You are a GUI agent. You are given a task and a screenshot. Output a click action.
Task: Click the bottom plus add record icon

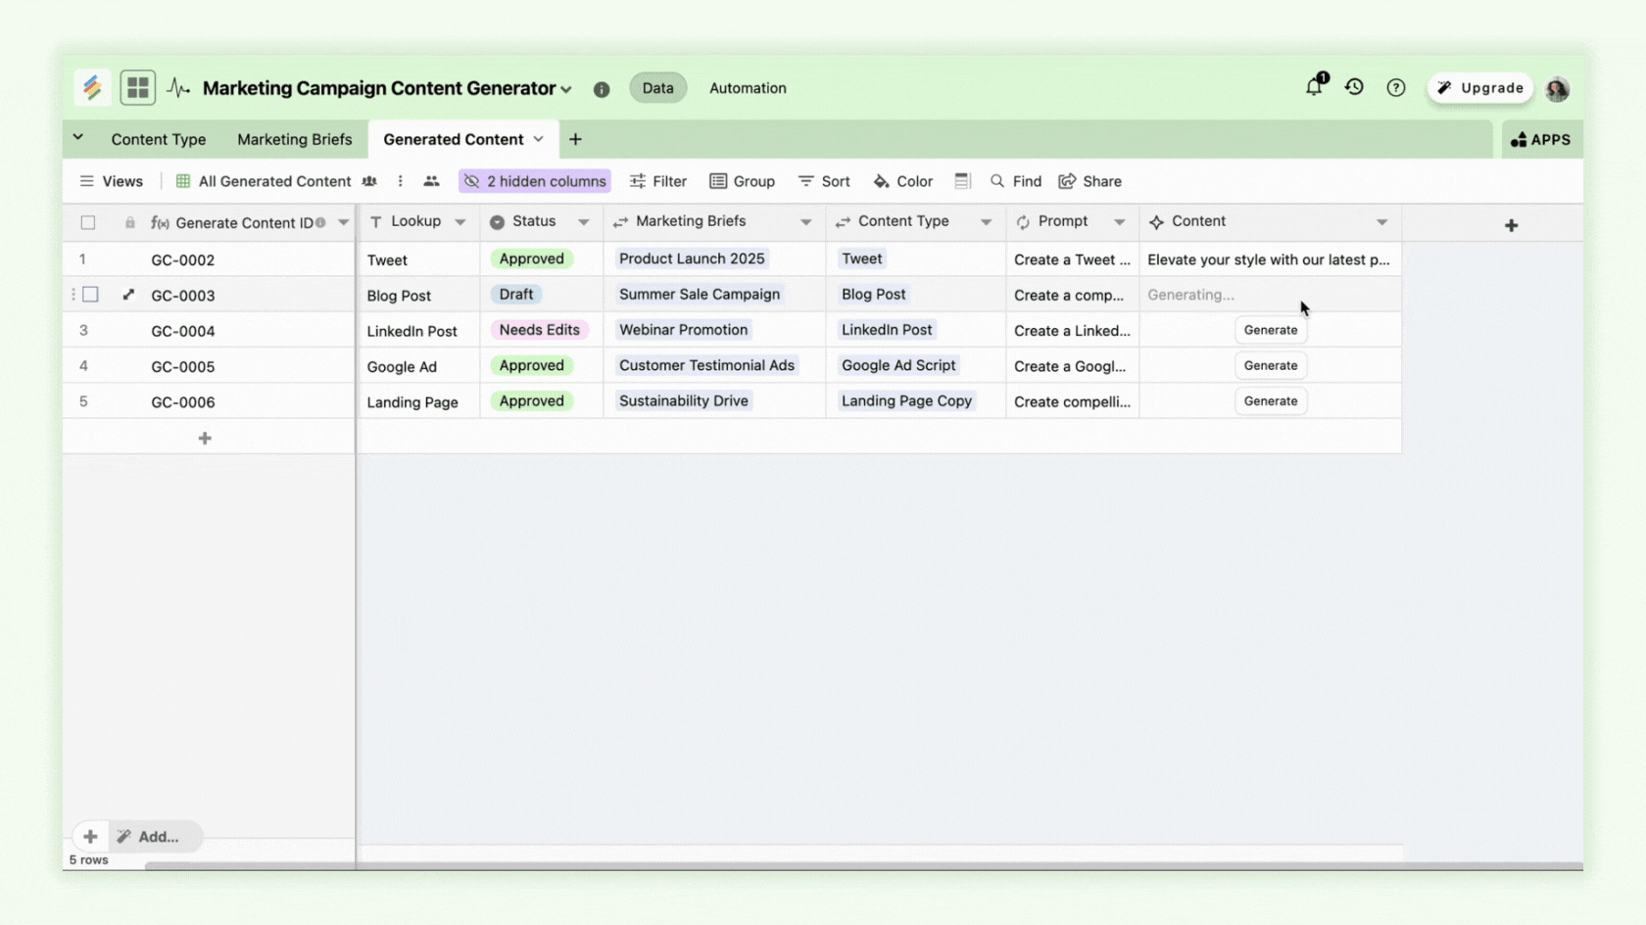90,837
